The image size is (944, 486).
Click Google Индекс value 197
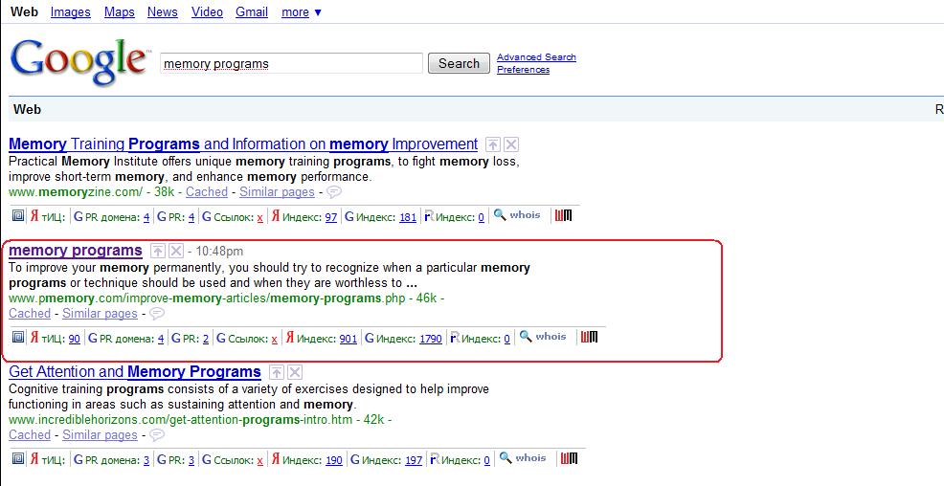tap(414, 460)
